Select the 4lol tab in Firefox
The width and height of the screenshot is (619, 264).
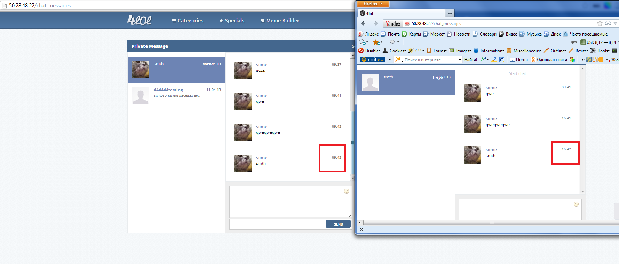402,13
